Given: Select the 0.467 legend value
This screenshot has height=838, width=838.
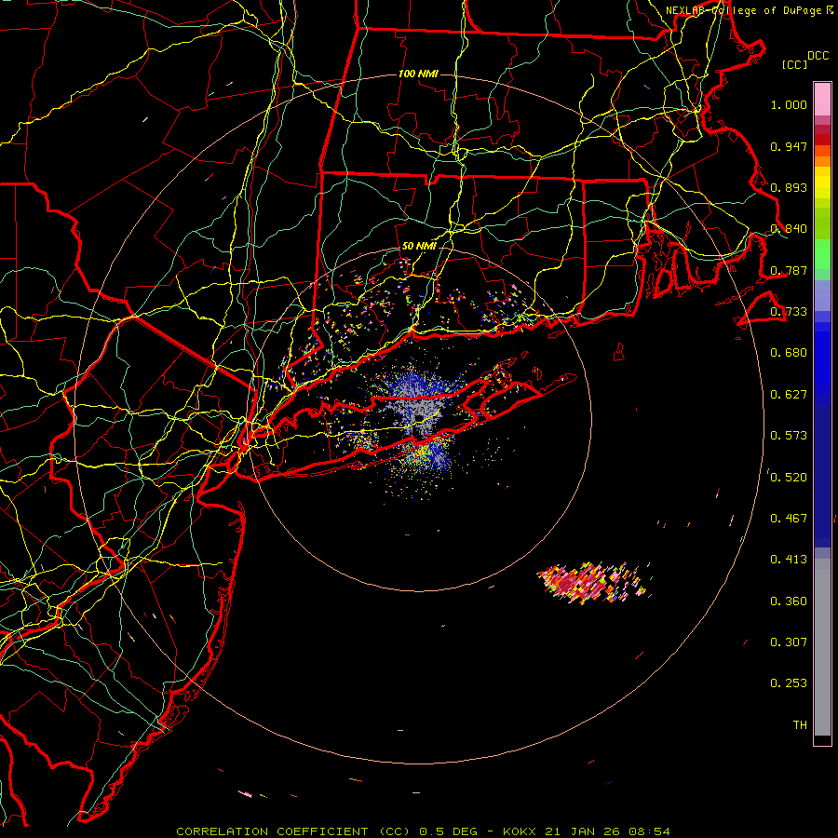Looking at the screenshot, I should click(x=789, y=519).
